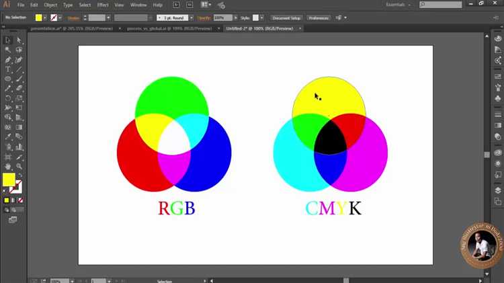Open the Type menu

coord(68,5)
